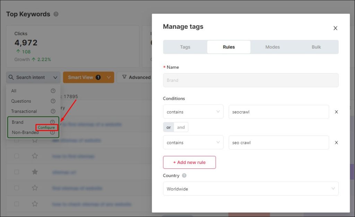This screenshot has height=217, width=355.
Task: Click the Configure link for Brand
Action: pos(46,127)
